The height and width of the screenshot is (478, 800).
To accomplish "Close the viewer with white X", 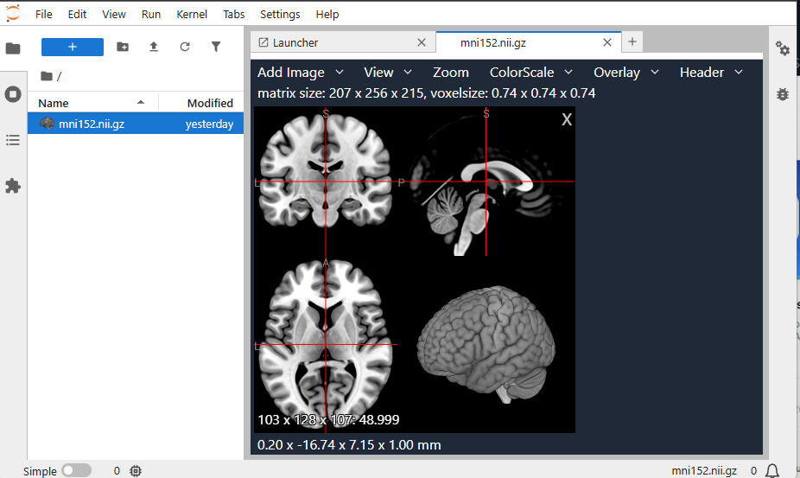I will [567, 120].
